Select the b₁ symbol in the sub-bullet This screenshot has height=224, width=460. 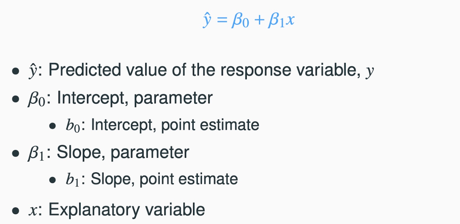72,179
